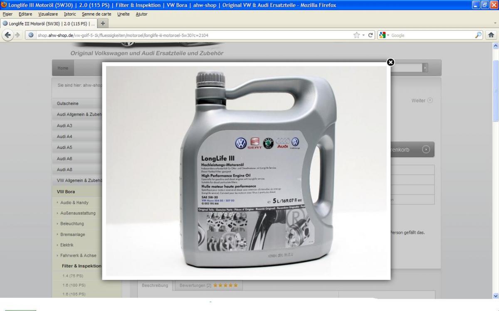Add the item using the Warenkorb button
This screenshot has height=311, width=499.
[412, 150]
